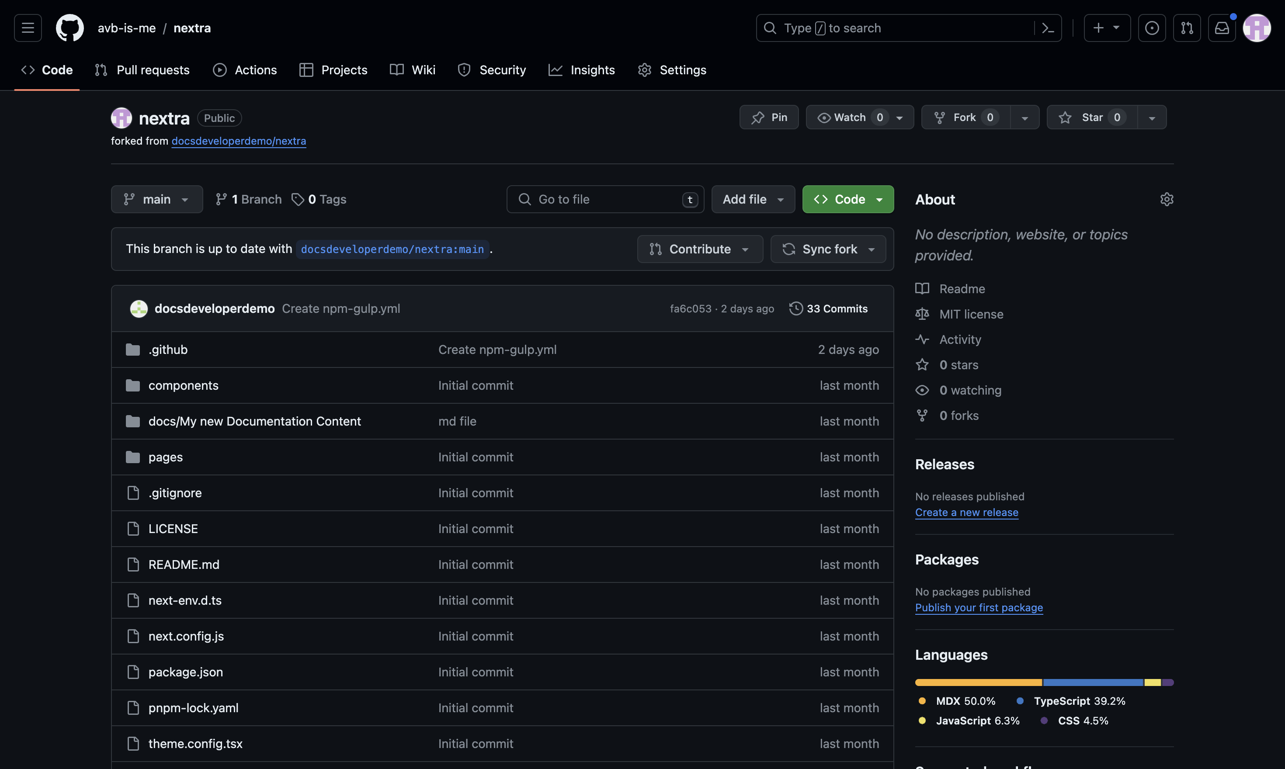Open the notifications inbox icon

[1222, 28]
